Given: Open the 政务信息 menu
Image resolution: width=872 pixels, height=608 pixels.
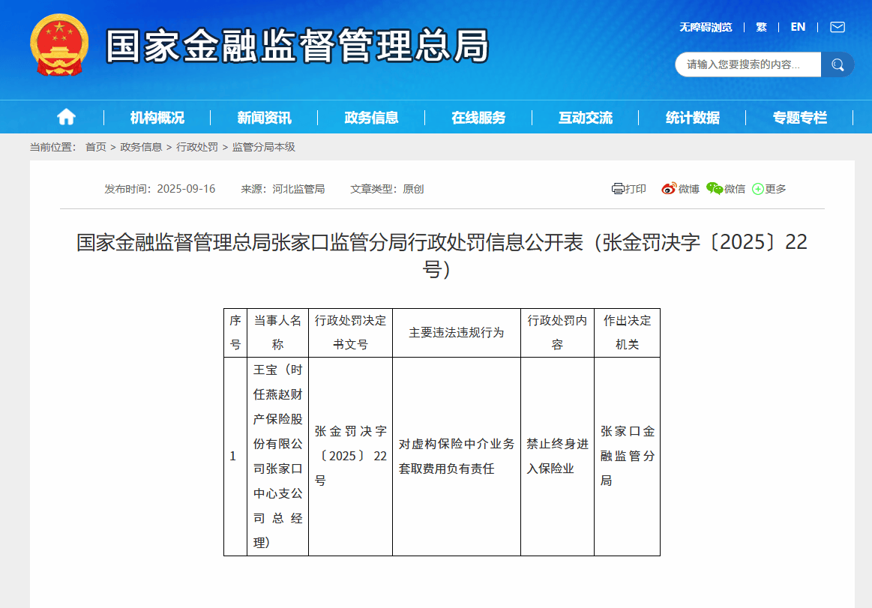Looking at the screenshot, I should tap(370, 117).
